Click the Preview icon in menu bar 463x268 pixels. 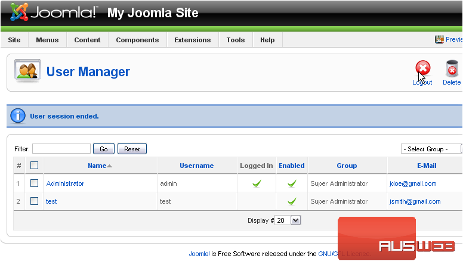tap(439, 39)
